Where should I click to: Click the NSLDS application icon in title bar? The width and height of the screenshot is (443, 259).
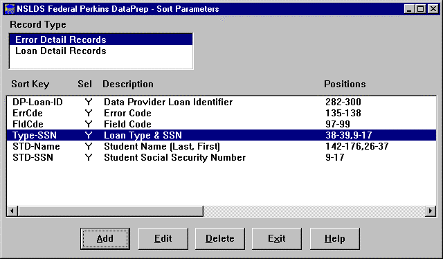coord(10,9)
